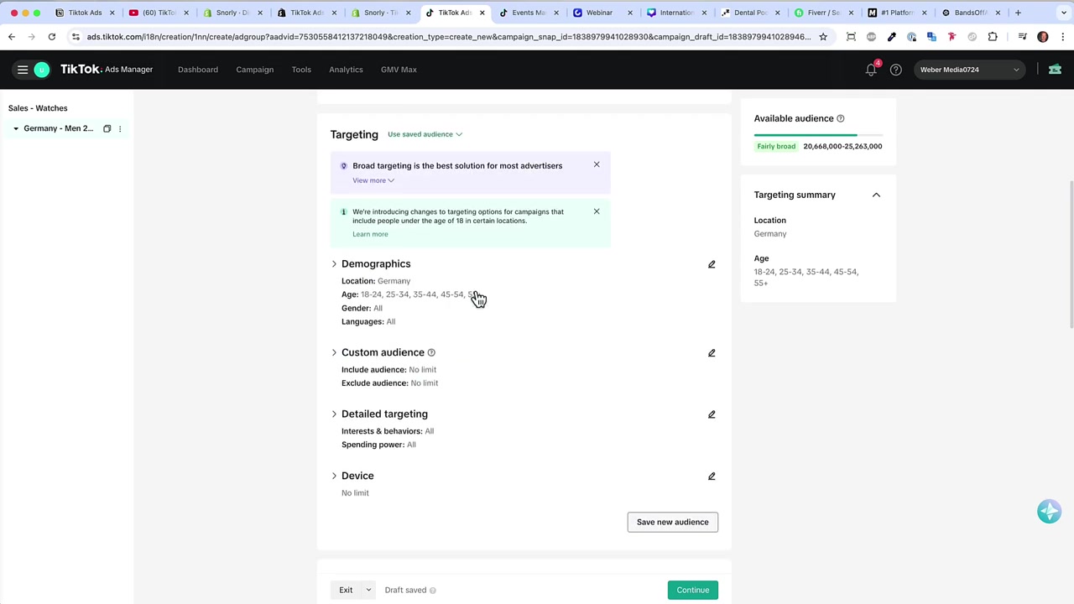Go back in browser history
The width and height of the screenshot is (1074, 604).
coord(12,37)
